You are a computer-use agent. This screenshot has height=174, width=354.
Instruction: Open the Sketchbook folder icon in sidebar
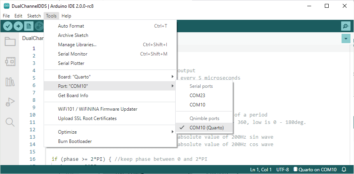point(10,42)
